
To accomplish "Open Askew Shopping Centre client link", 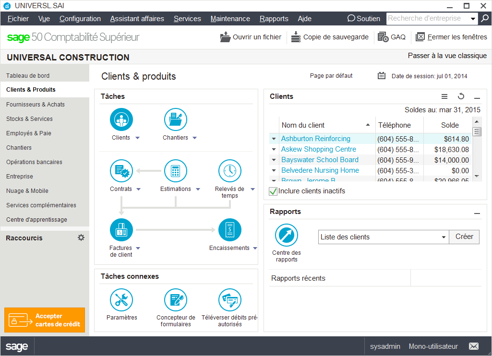I will [318, 149].
